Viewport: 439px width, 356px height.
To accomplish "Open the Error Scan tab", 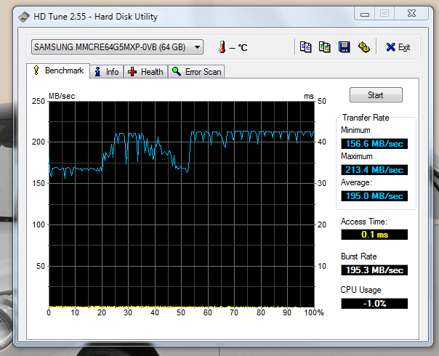I will 196,72.
